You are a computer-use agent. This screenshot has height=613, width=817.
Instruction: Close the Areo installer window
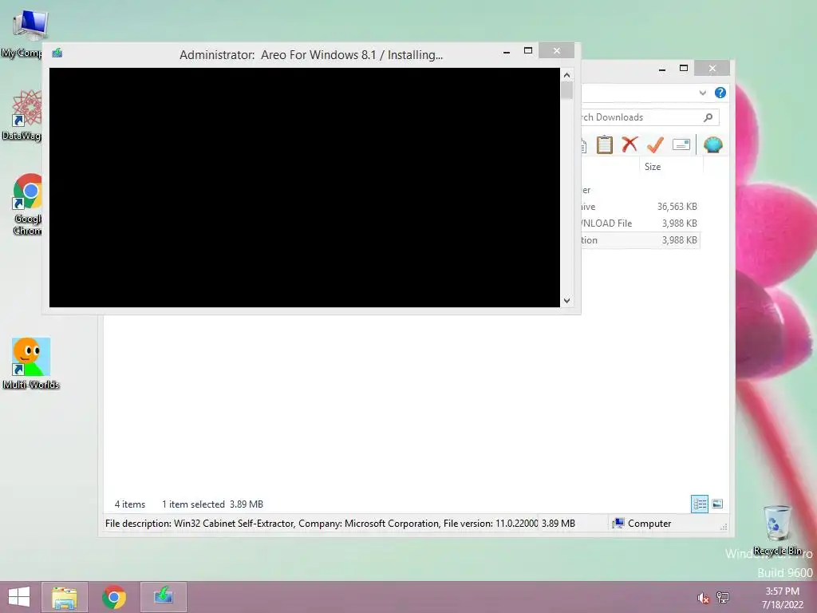pyautogui.click(x=556, y=50)
